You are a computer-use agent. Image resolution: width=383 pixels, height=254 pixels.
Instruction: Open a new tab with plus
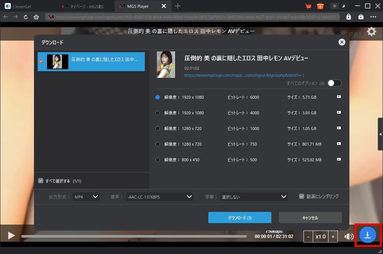pyautogui.click(x=178, y=6)
